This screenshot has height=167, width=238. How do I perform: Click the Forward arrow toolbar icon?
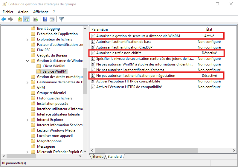click(10, 19)
